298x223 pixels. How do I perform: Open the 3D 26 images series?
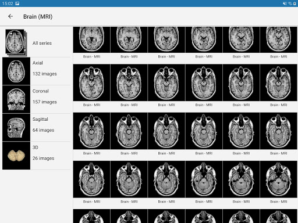(x=36, y=156)
